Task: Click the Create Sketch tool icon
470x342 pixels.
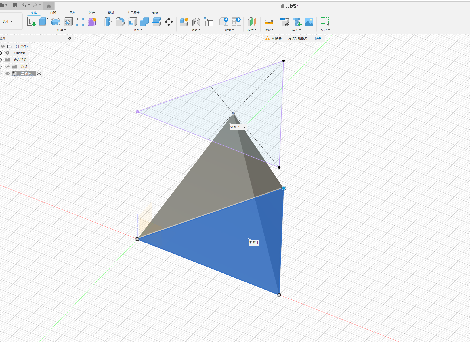Action: pyautogui.click(x=31, y=22)
